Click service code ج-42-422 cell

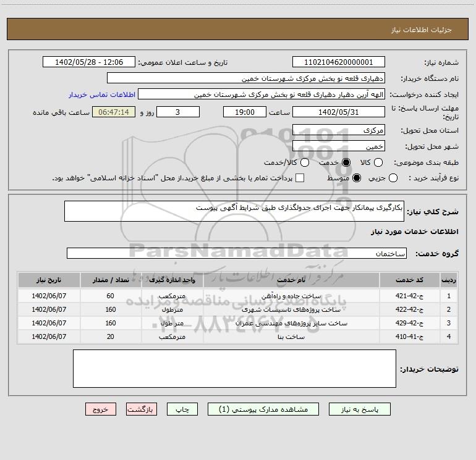coord(409,309)
